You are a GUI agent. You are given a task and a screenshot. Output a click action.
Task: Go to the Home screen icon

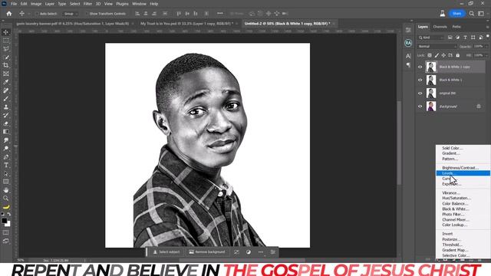click(x=9, y=14)
